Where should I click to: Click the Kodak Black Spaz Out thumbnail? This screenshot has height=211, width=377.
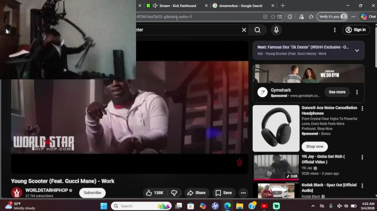point(276,191)
